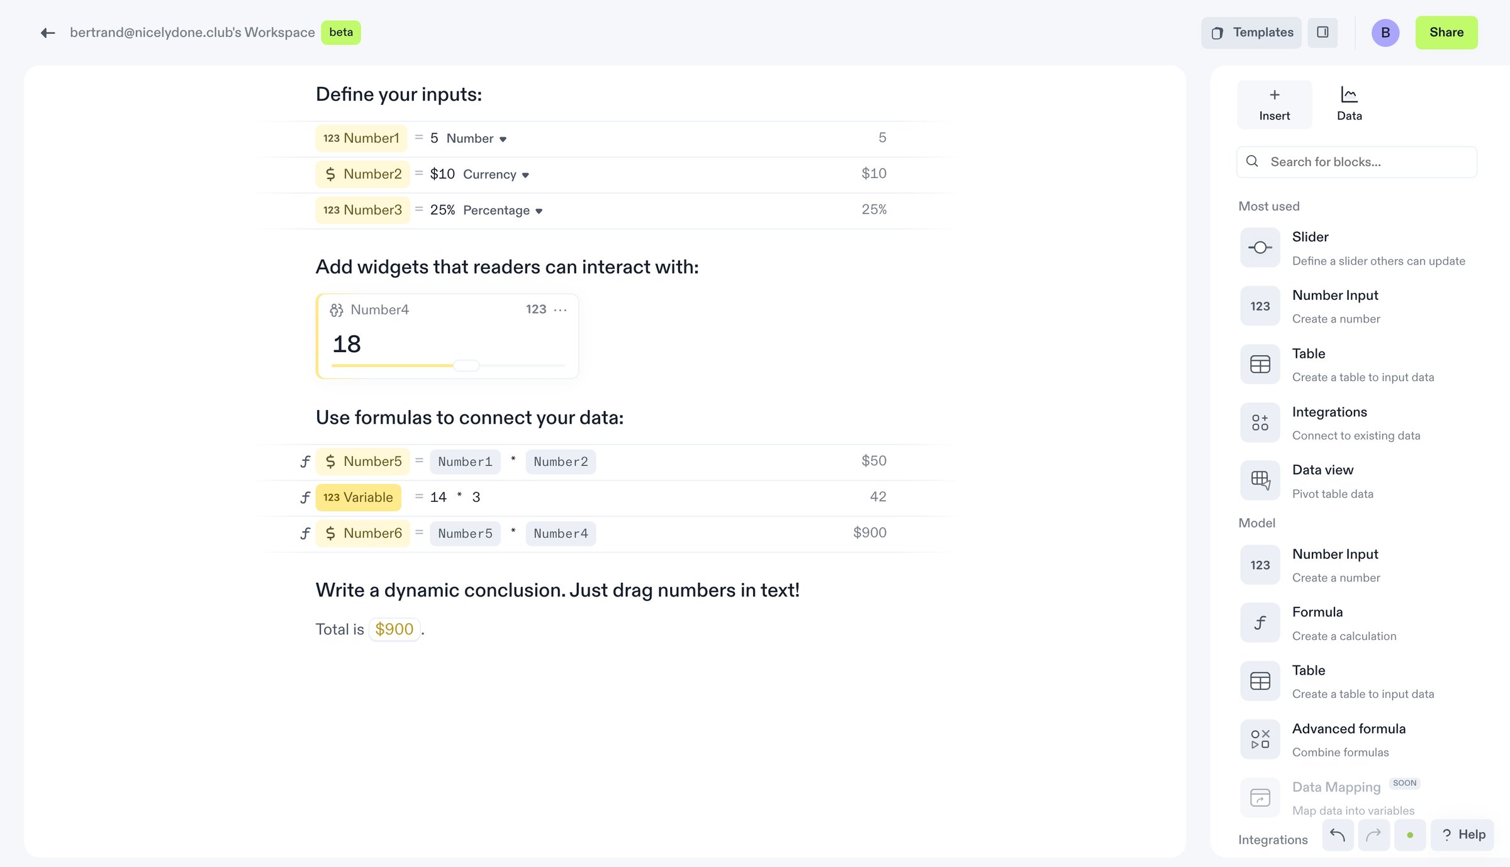Insert the Formula block icon

pyautogui.click(x=1260, y=622)
